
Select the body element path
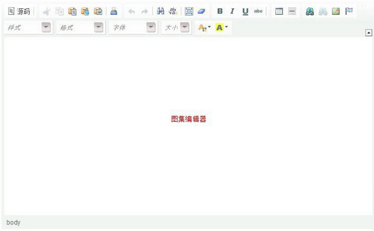tap(13, 223)
